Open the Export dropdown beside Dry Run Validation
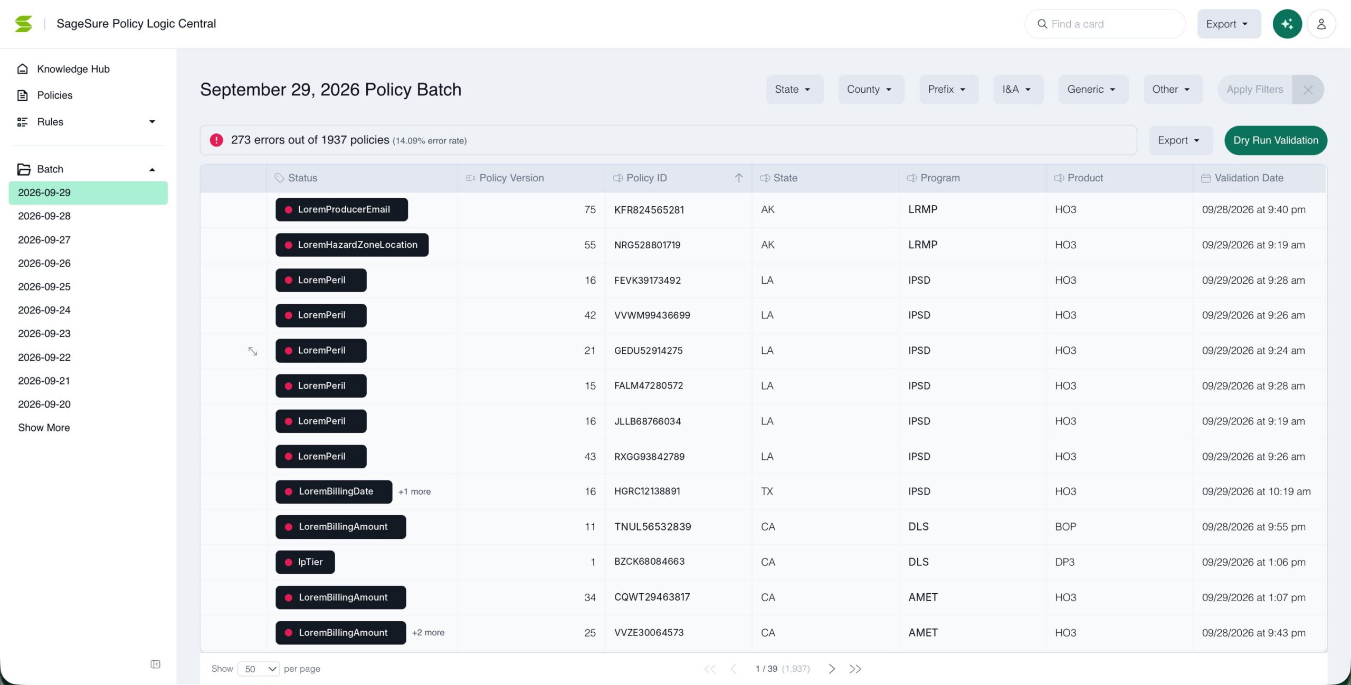Viewport: 1351px width, 685px height. (1180, 140)
